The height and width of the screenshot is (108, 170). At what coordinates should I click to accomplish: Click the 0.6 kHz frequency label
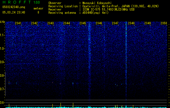[2, 103]
